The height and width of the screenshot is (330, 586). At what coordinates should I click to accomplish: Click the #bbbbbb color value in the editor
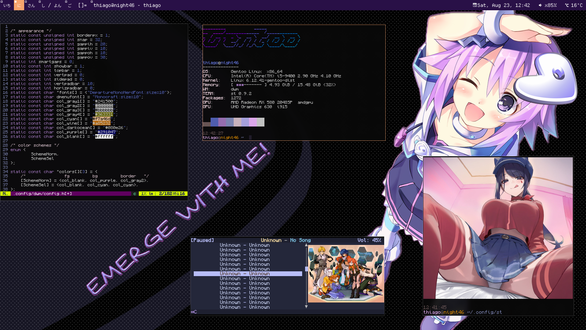tap(104, 110)
